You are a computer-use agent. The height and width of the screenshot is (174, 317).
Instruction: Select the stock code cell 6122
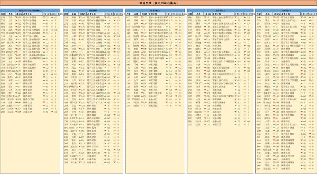128,18
